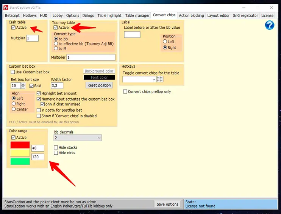Select the 'to M' convert type
Viewport: 281px width, 214px height.
tap(56, 48)
